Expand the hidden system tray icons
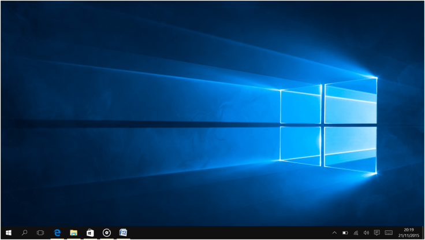Image resolution: width=425 pixels, height=240 pixels. click(x=334, y=233)
